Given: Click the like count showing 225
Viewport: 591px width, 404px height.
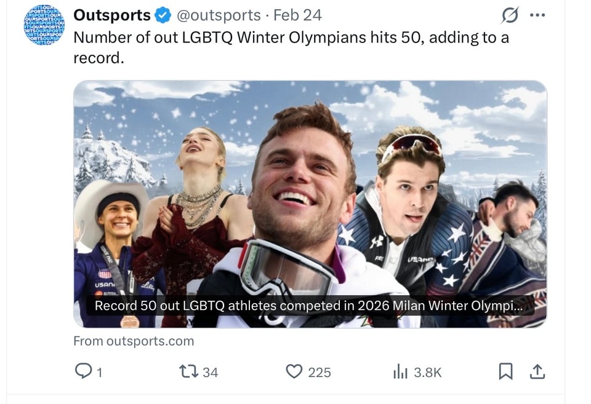Looking at the screenshot, I should tap(319, 371).
